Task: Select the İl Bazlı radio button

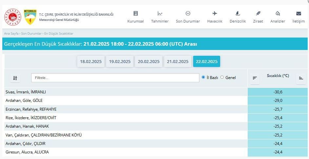Action: [x=203, y=77]
